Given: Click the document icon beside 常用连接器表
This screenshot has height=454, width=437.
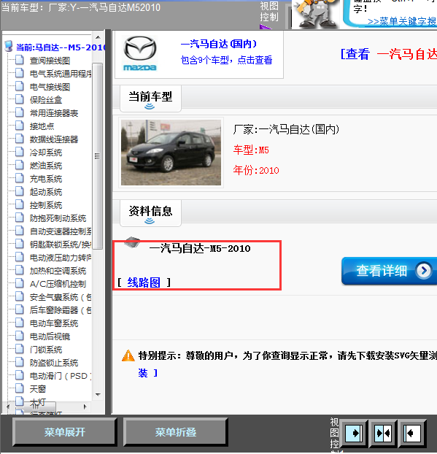Looking at the screenshot, I should pyautogui.click(x=20, y=112).
